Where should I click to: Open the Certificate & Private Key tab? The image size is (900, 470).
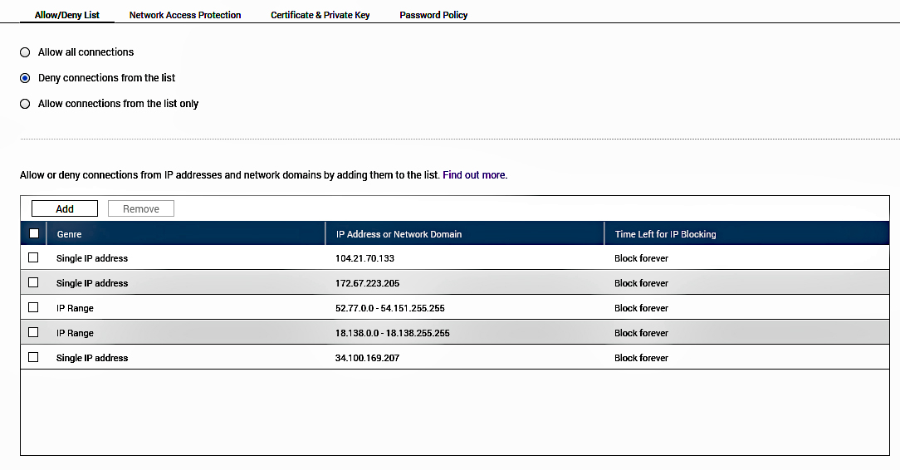pos(320,15)
